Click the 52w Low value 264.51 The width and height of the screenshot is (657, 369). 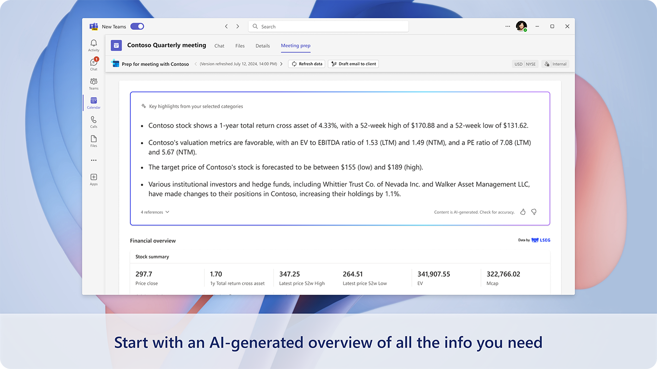click(353, 274)
